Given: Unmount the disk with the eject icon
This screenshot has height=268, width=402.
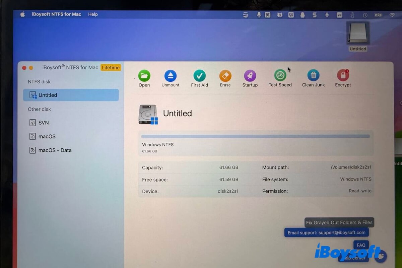Looking at the screenshot, I should pyautogui.click(x=171, y=76).
